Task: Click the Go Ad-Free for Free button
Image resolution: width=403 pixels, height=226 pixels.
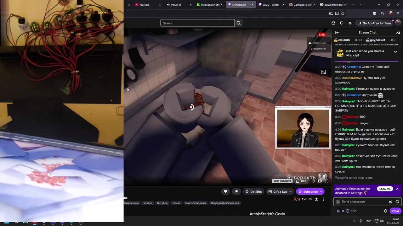Action: coord(374,23)
